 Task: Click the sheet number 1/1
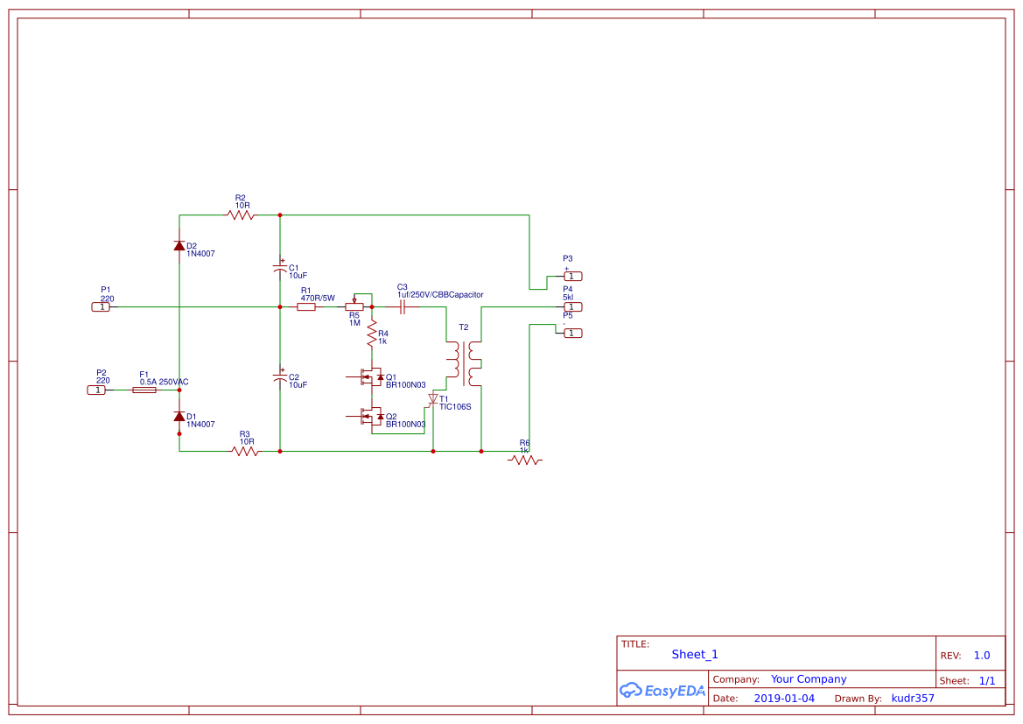pyautogui.click(x=987, y=680)
